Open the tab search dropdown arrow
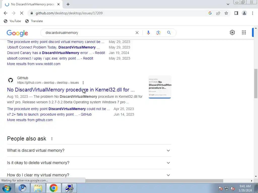Screen dimensions: 258x193 point(228,4)
